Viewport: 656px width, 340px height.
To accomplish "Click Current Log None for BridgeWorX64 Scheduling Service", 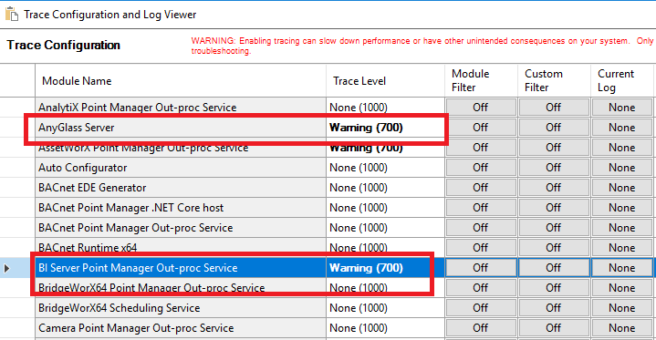I will pos(622,308).
